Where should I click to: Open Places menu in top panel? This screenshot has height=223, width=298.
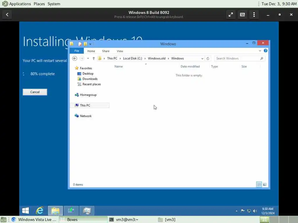[x=39, y=4]
